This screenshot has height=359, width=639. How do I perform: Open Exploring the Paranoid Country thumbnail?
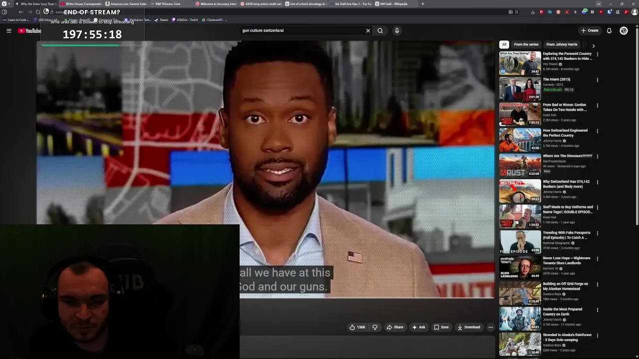coord(520,63)
